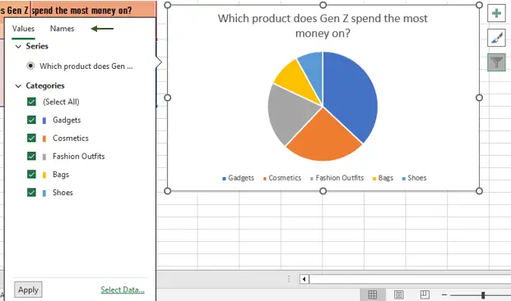Collapse the Series section

(x=18, y=47)
